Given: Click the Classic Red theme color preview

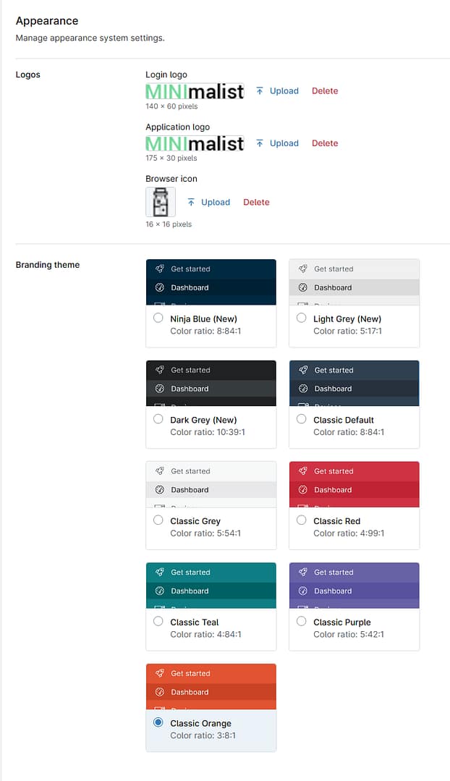Looking at the screenshot, I should click(354, 484).
